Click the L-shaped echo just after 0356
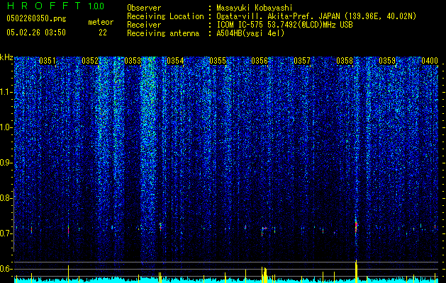The width and height of the screenshot is (446, 283). 264,231
